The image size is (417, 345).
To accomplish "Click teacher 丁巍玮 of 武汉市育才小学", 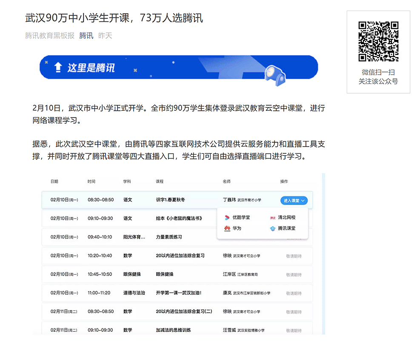I will 242,200.
